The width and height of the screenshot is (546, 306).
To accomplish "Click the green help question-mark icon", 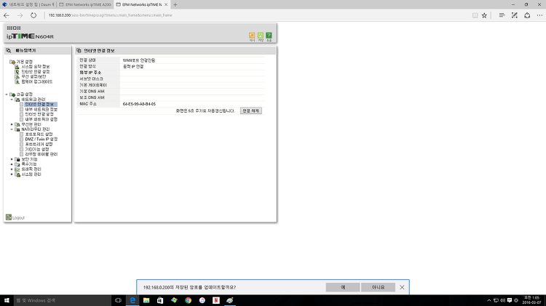I will tap(269, 36).
